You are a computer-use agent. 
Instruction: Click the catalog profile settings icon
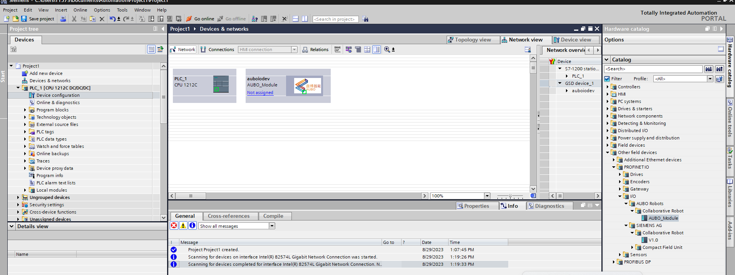(720, 79)
